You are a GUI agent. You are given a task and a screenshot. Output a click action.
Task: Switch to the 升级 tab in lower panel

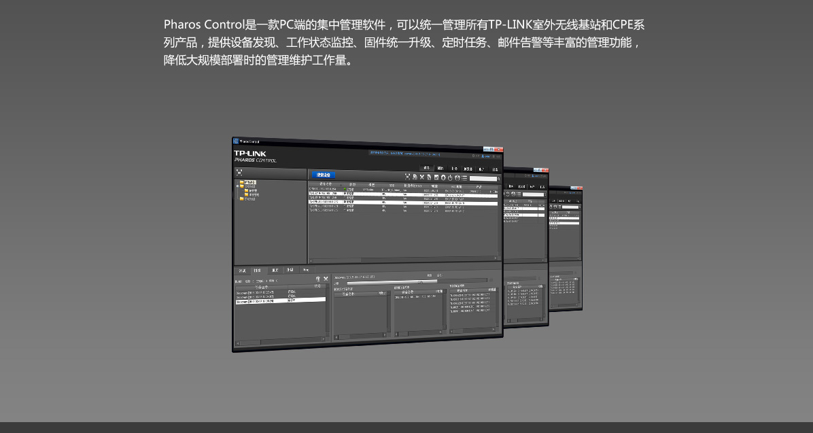pos(290,270)
